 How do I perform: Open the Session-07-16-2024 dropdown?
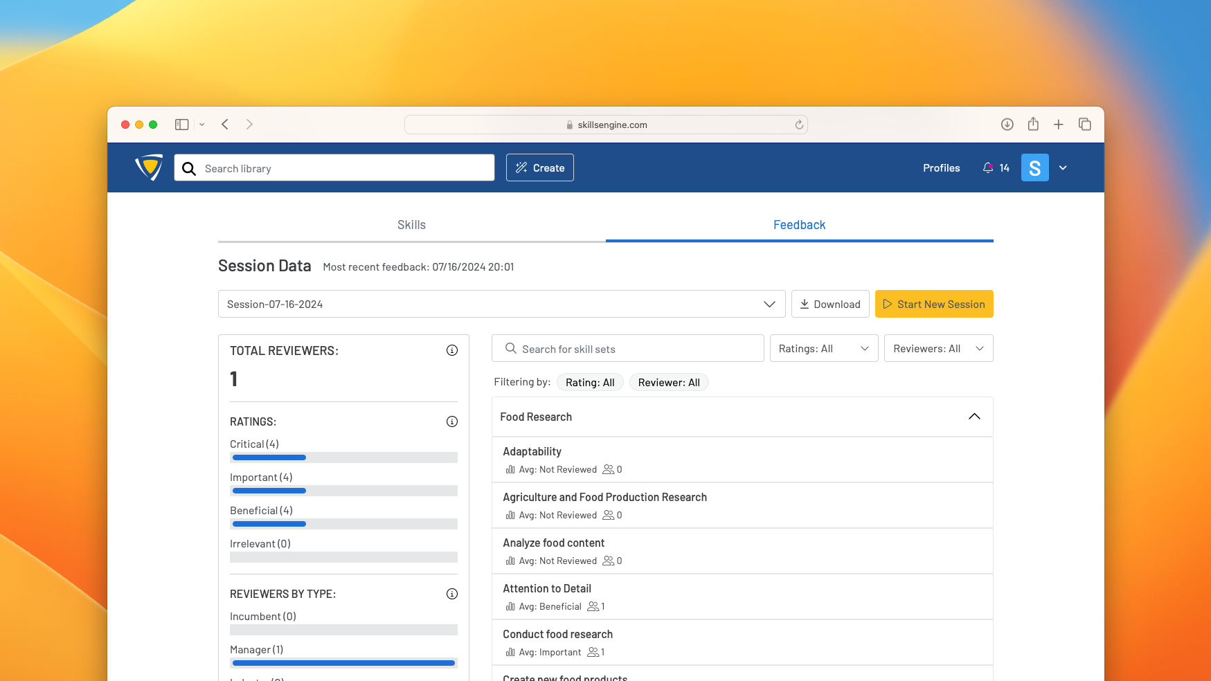click(x=502, y=304)
